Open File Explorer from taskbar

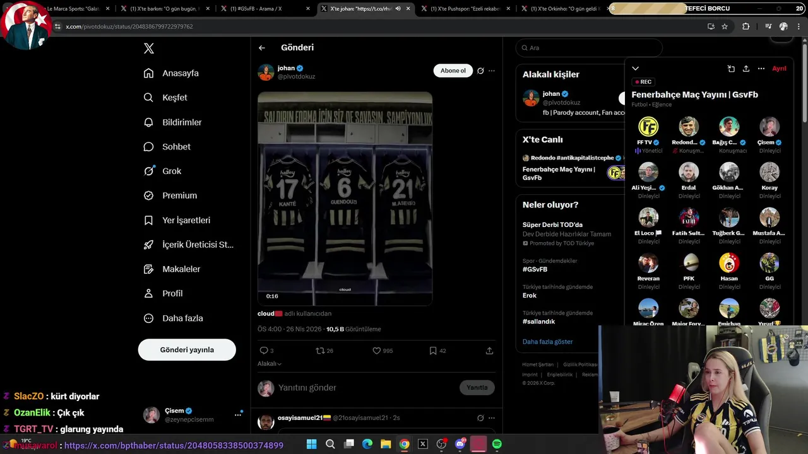[x=386, y=445]
